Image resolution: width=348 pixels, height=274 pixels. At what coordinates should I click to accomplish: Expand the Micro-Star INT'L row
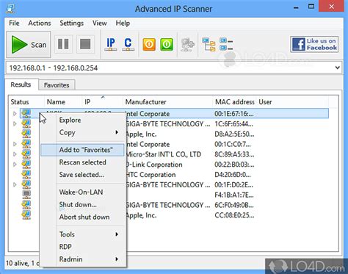click(15, 154)
